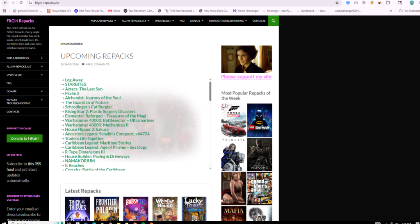Screen dimensions: 420x224
Task: Open FAQ in the top menu
Action: 182,21
